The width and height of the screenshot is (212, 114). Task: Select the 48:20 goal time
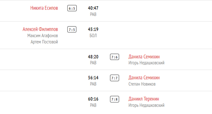(93, 57)
